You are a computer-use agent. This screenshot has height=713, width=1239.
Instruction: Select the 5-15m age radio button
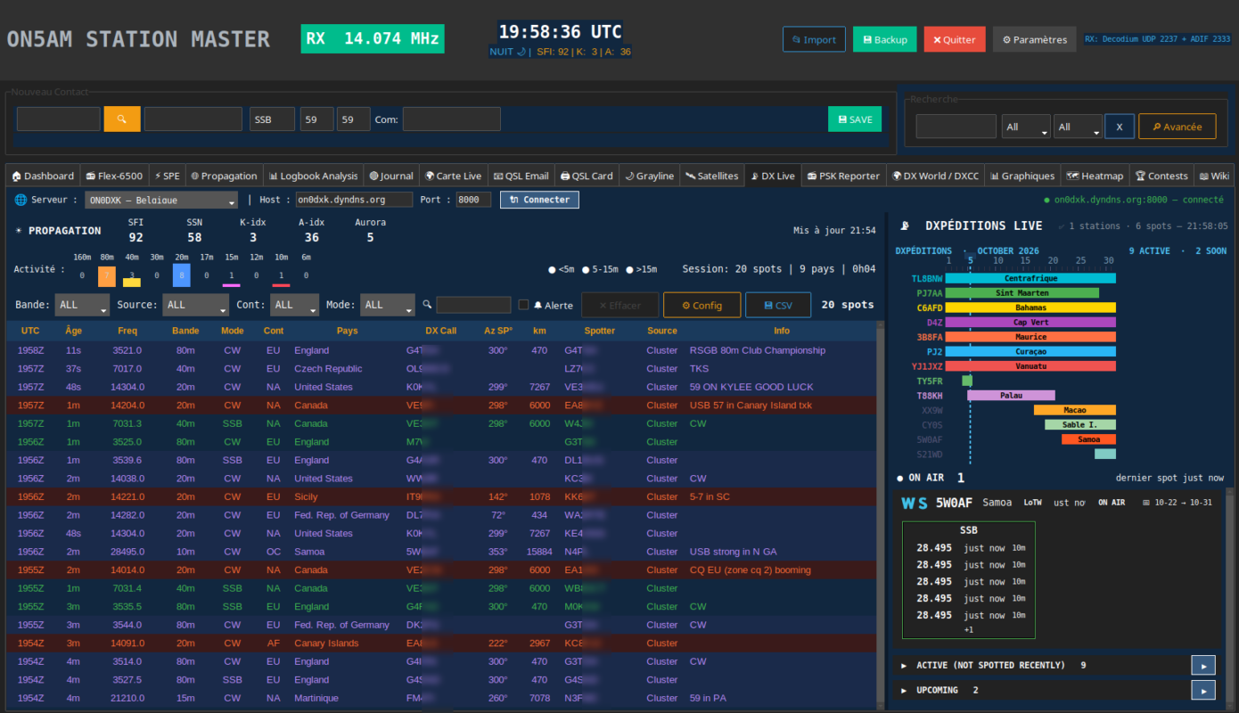587,269
